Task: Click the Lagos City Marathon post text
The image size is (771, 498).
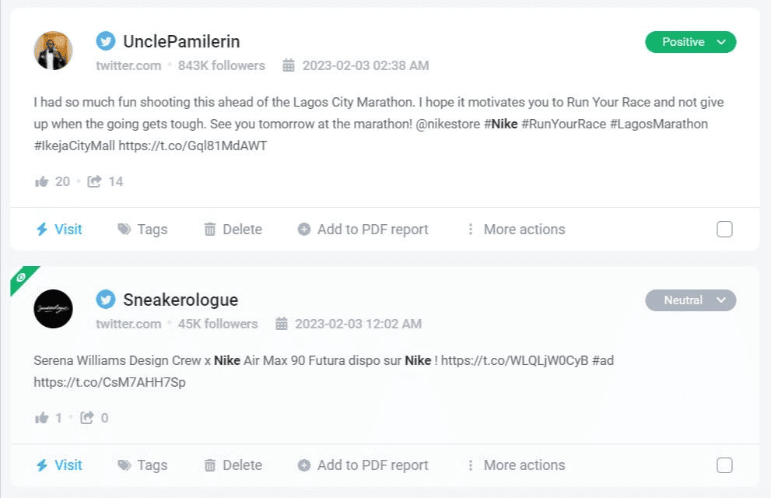Action: coord(379,124)
